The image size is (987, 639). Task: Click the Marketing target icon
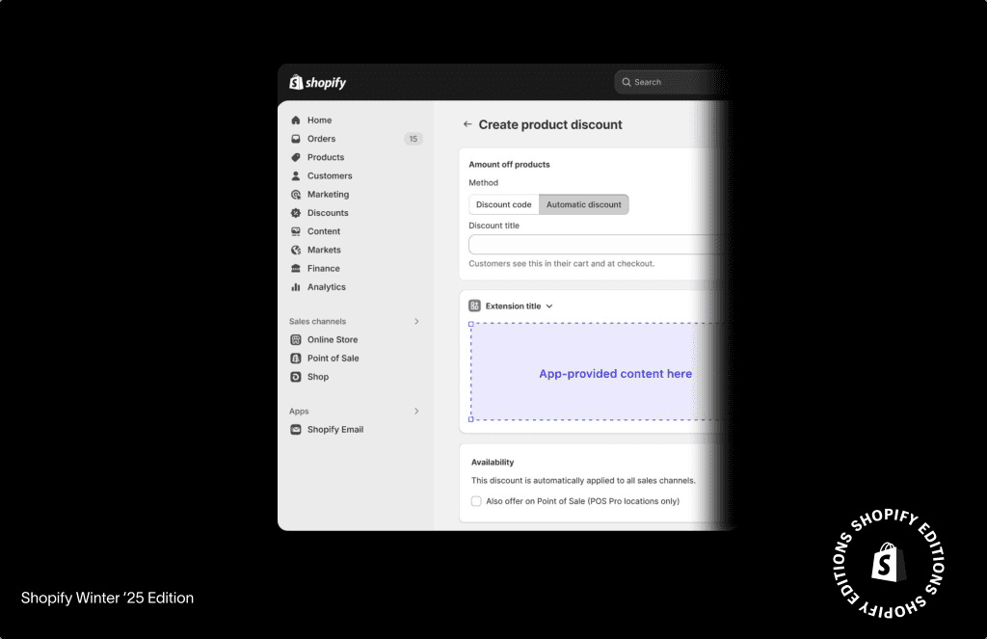coord(296,195)
